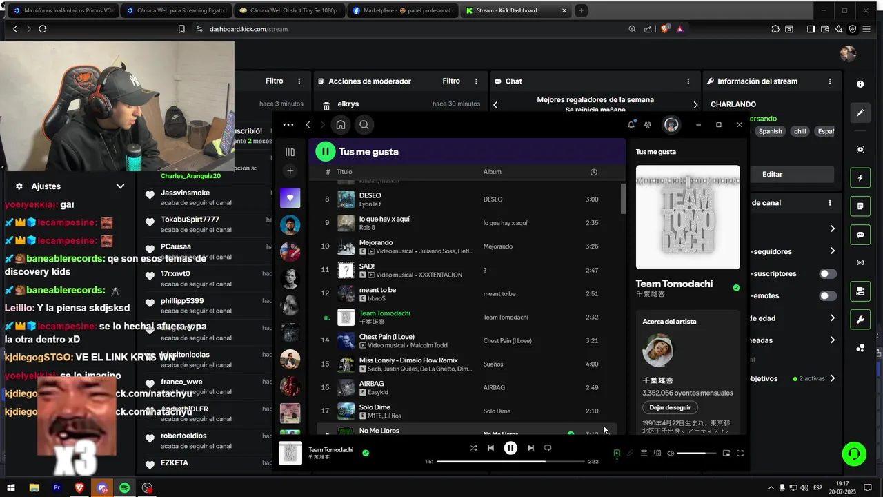Pause the Team Tomodachi playback in the player bar
883x497 pixels.
point(510,448)
